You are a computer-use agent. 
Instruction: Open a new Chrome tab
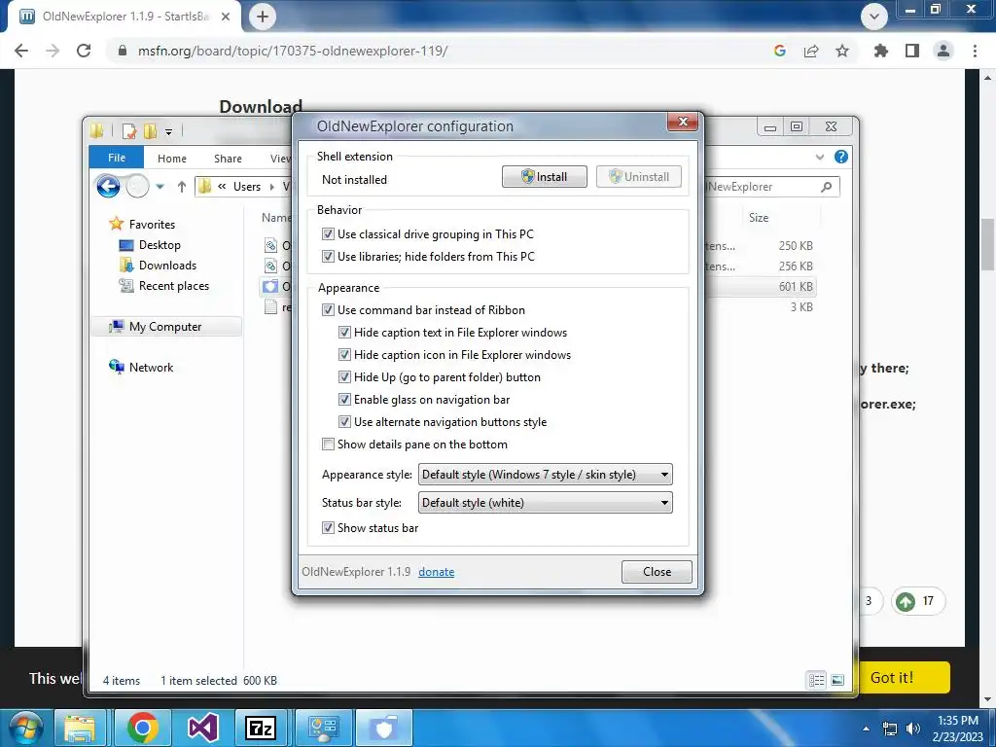pos(263,17)
